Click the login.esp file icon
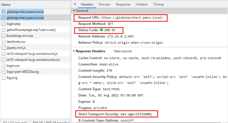The width and height of the screenshot is (228, 123). (3, 24)
